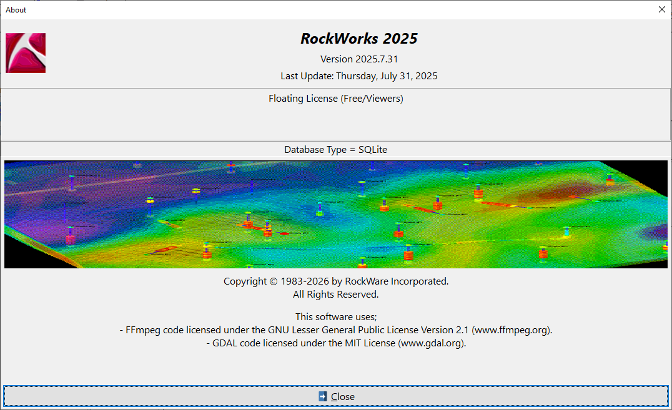672x410 pixels.
Task: Click the 'About' window title text
Action: pos(16,10)
